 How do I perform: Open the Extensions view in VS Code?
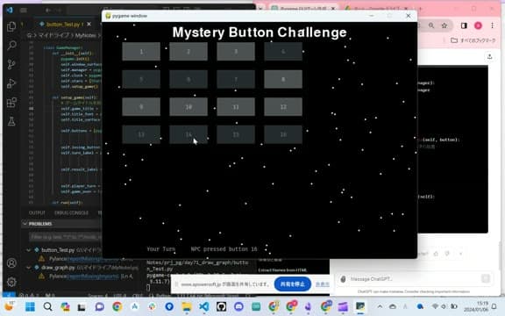click(11, 103)
